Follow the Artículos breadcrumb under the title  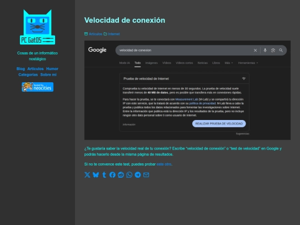click(96, 34)
